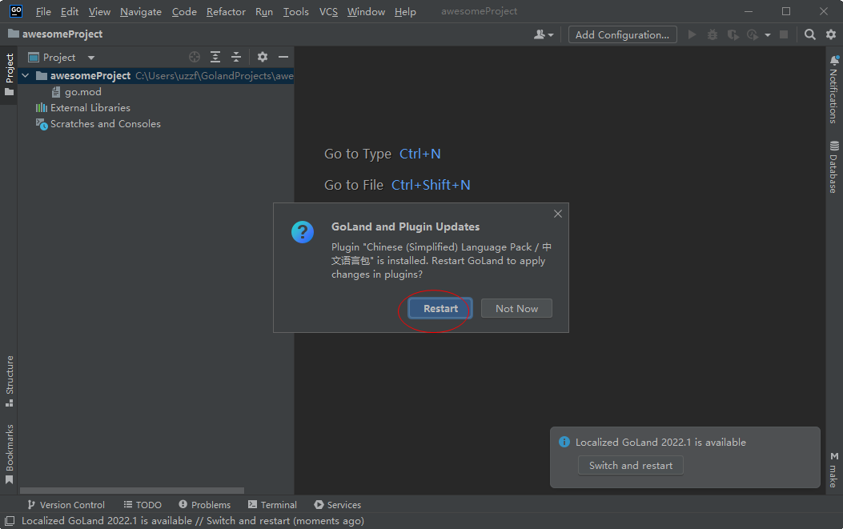
Task: Click the Debug bug icon
Action: [x=713, y=34]
